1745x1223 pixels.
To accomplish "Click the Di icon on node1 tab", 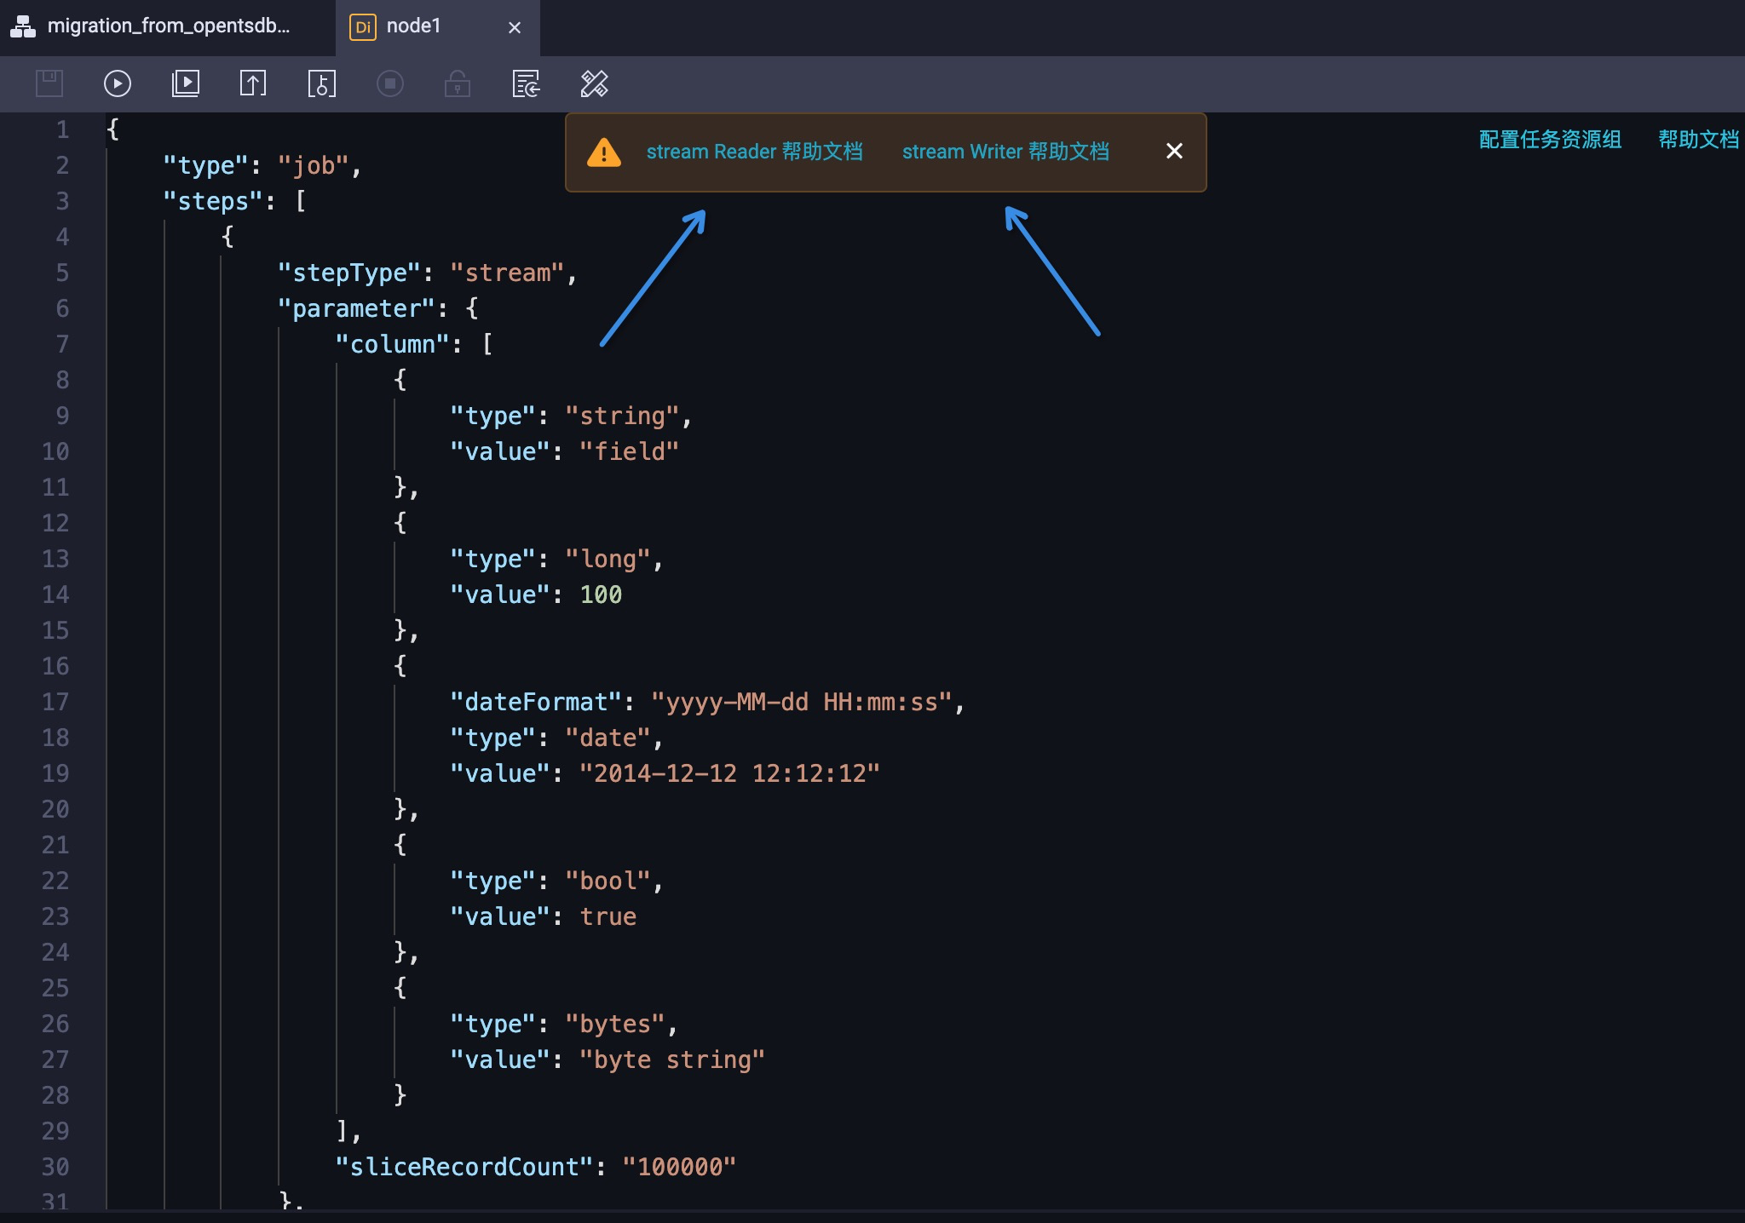I will tap(363, 27).
